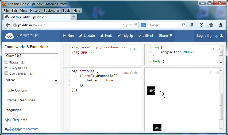Click the lower IMG clone in Result

(x=157, y=127)
